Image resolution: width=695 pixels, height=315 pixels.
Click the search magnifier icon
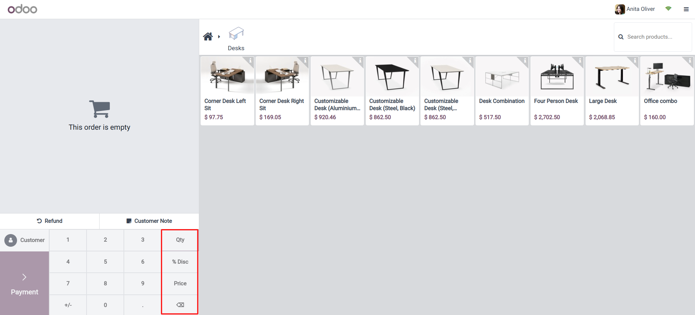(x=621, y=37)
